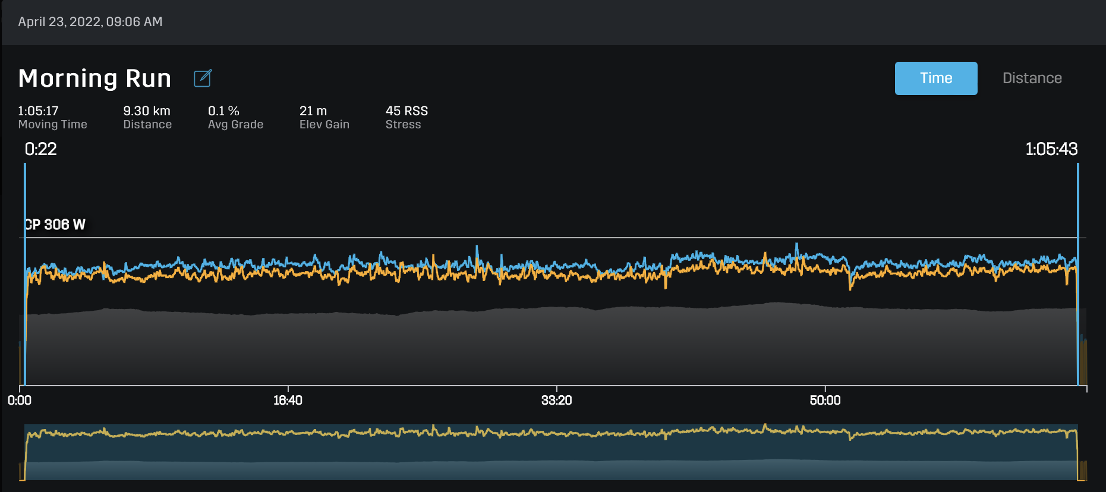Screen dimensions: 1106x492
Task: Click the right blue selection handle on the chart
Action: [x=1077, y=273]
